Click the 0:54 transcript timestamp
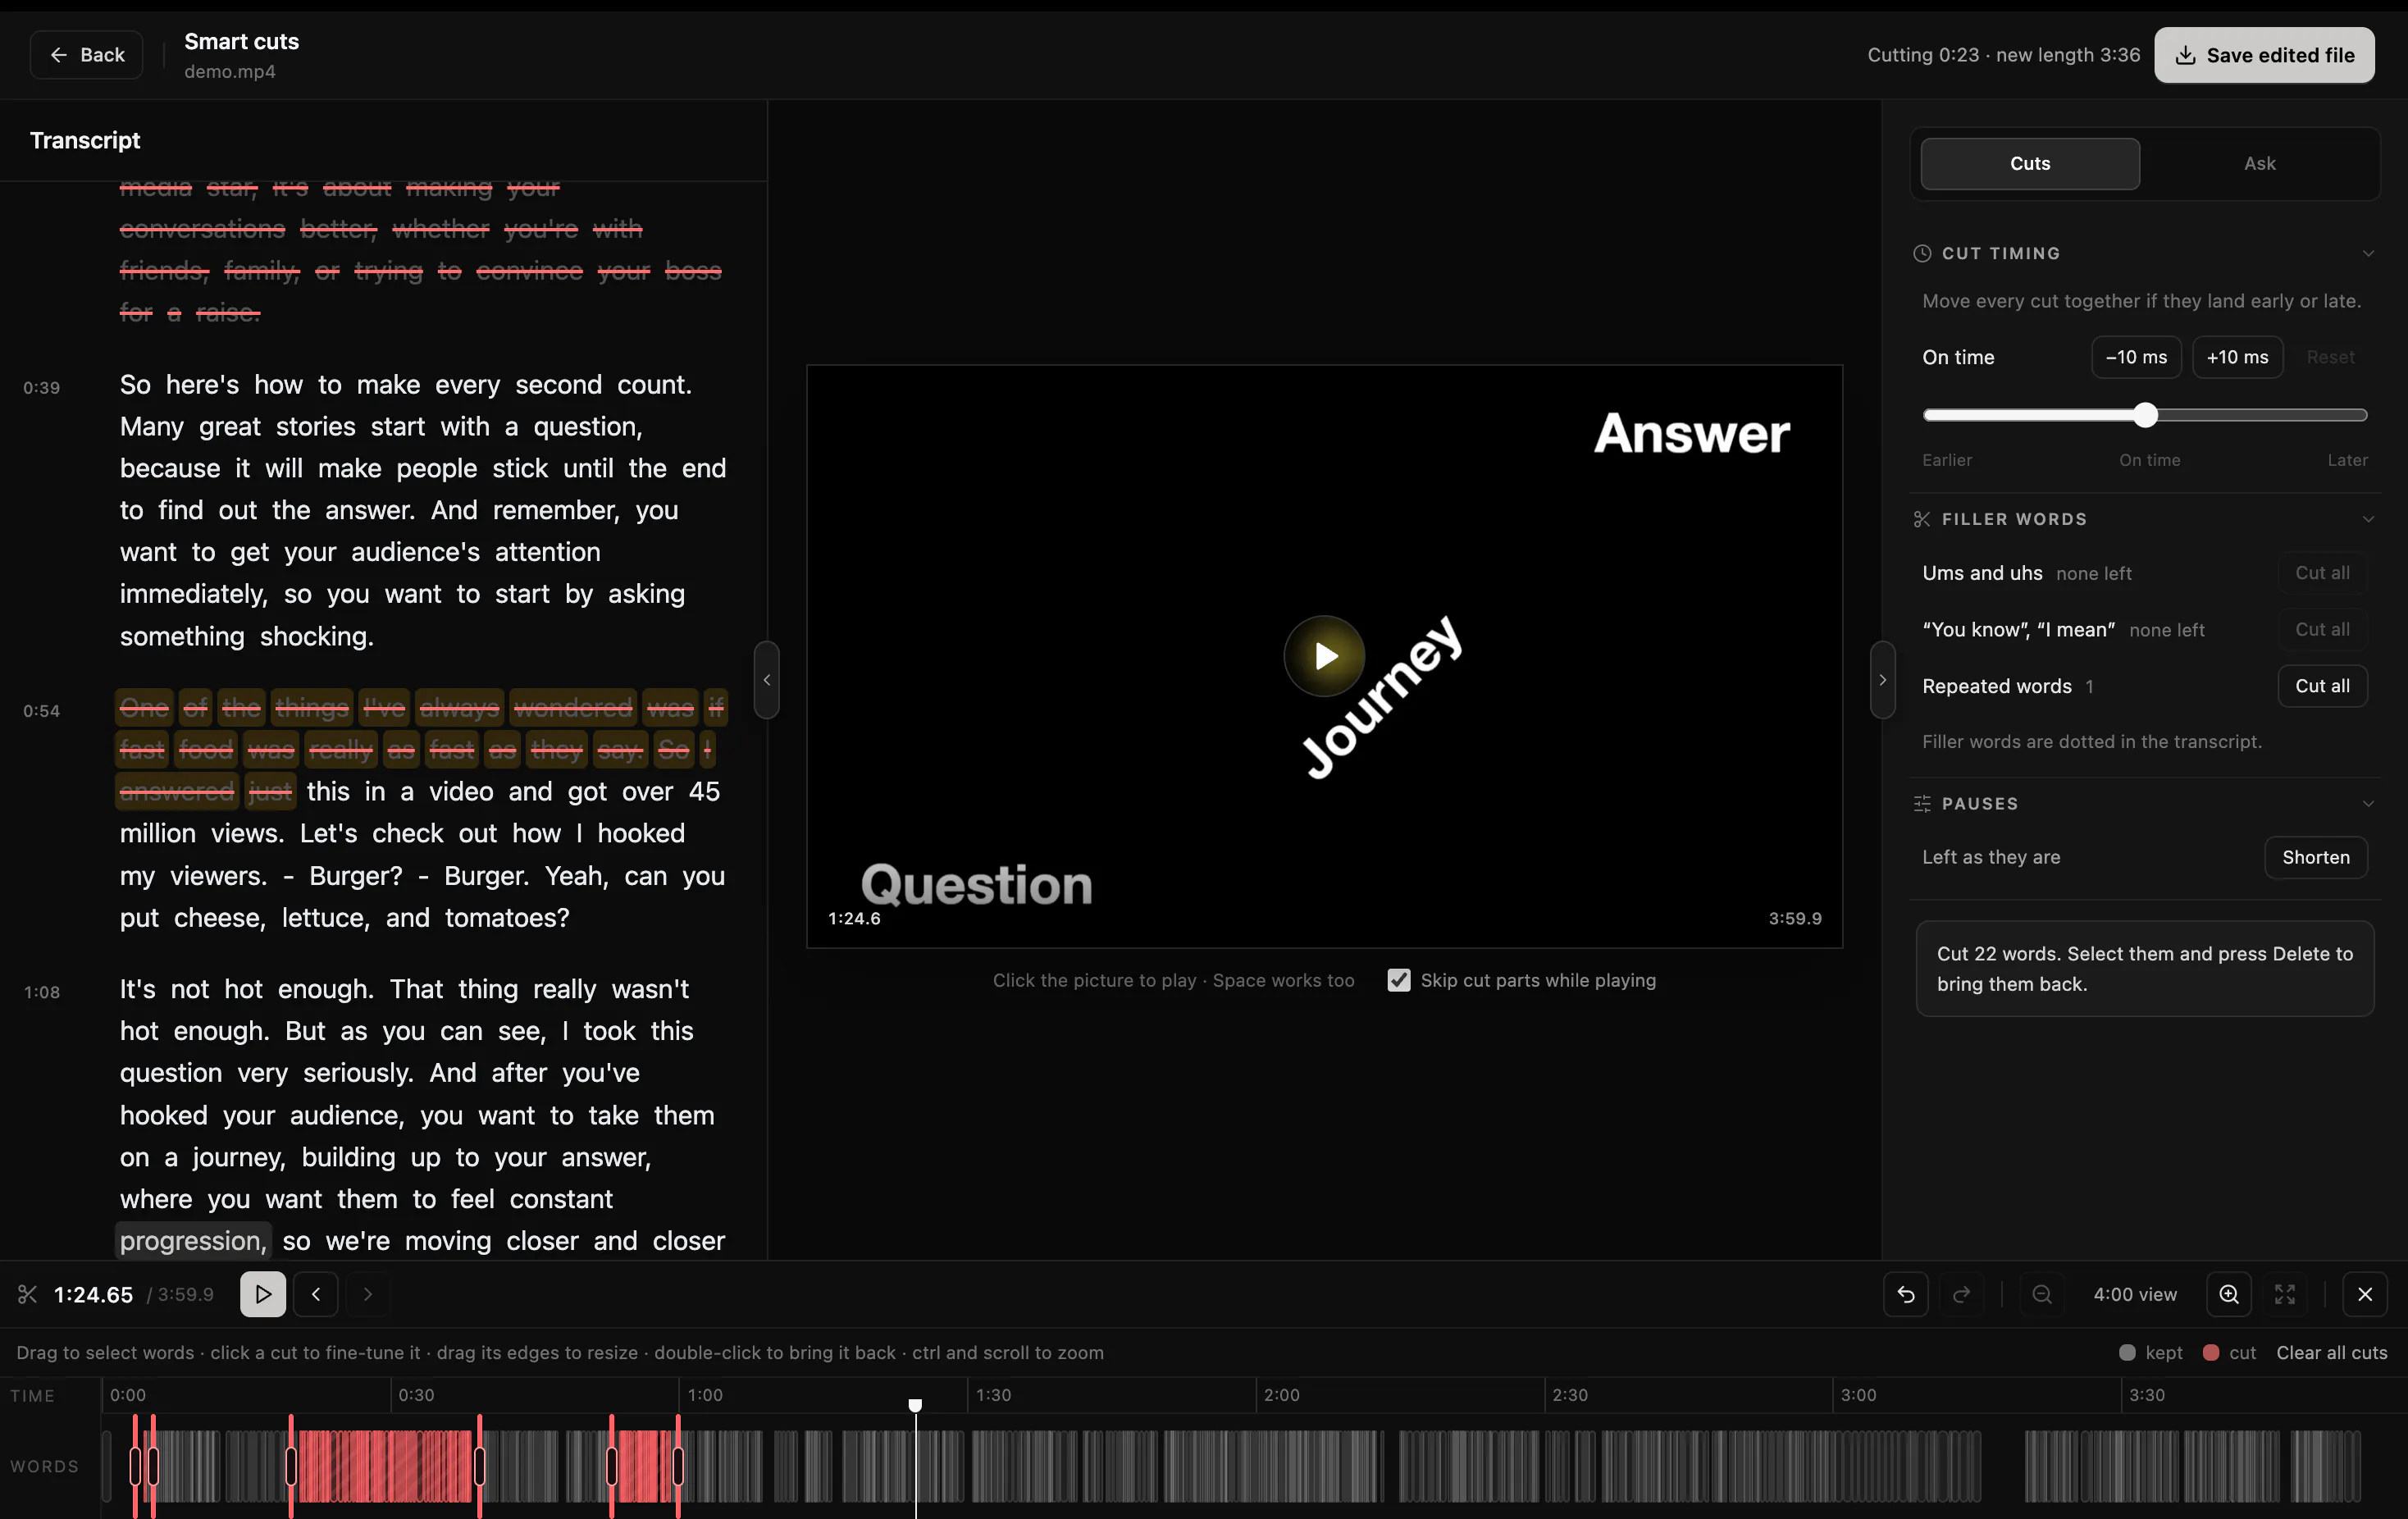 pos(41,711)
